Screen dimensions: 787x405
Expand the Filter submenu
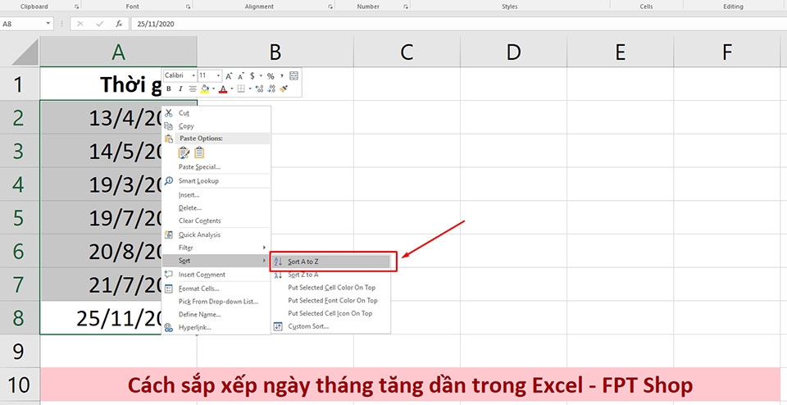[216, 248]
